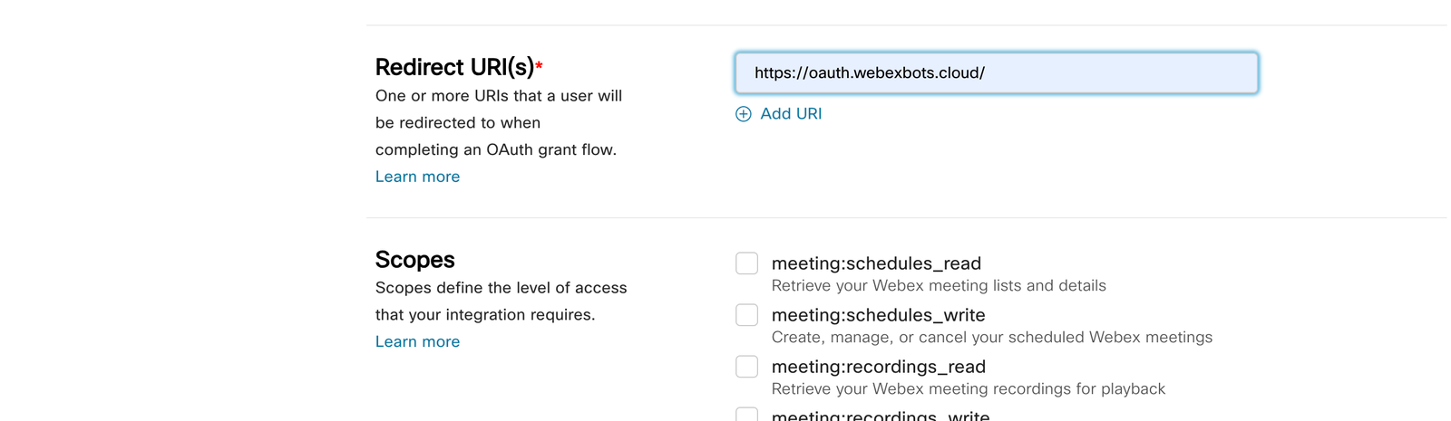Click the red required asterisk marker

click(539, 65)
